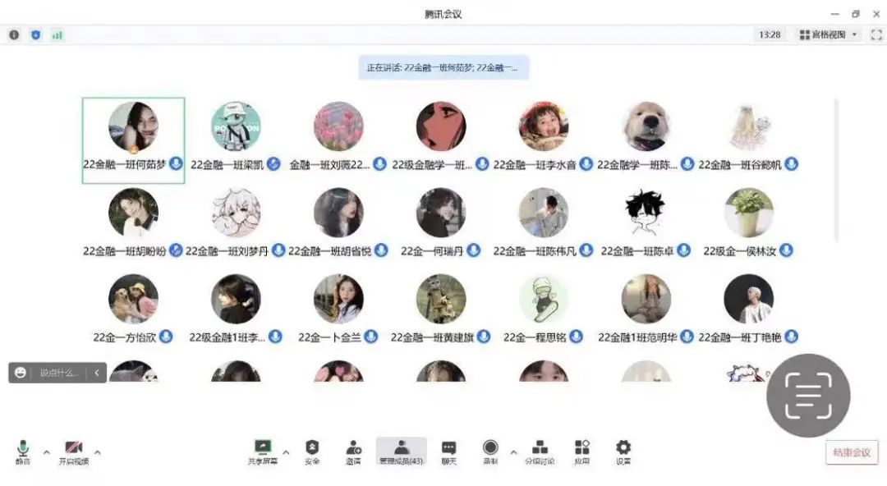887x486 pixels.
Task: Click the red 结束会议 button
Action: 852,452
